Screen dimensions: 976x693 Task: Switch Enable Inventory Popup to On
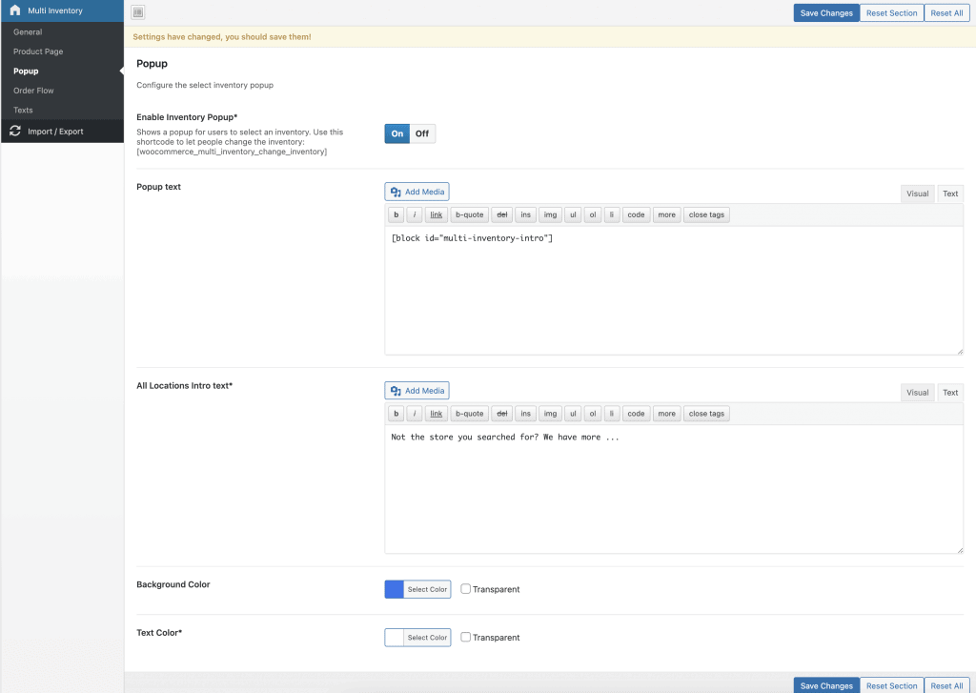[397, 133]
